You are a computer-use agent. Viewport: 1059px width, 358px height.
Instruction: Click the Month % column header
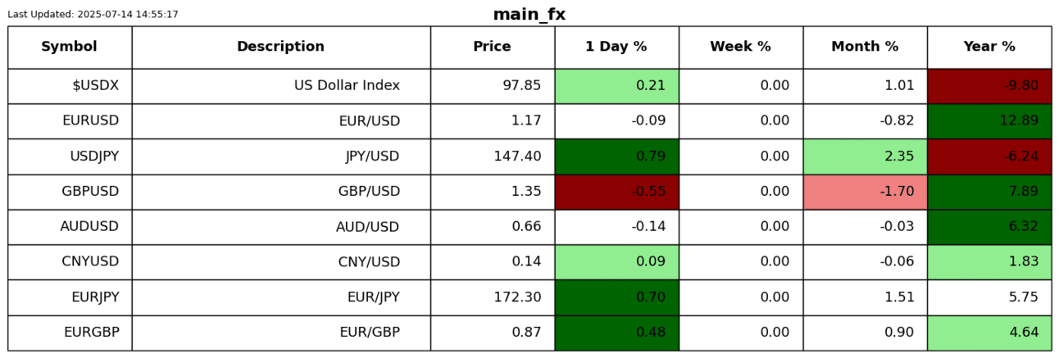[x=865, y=47]
